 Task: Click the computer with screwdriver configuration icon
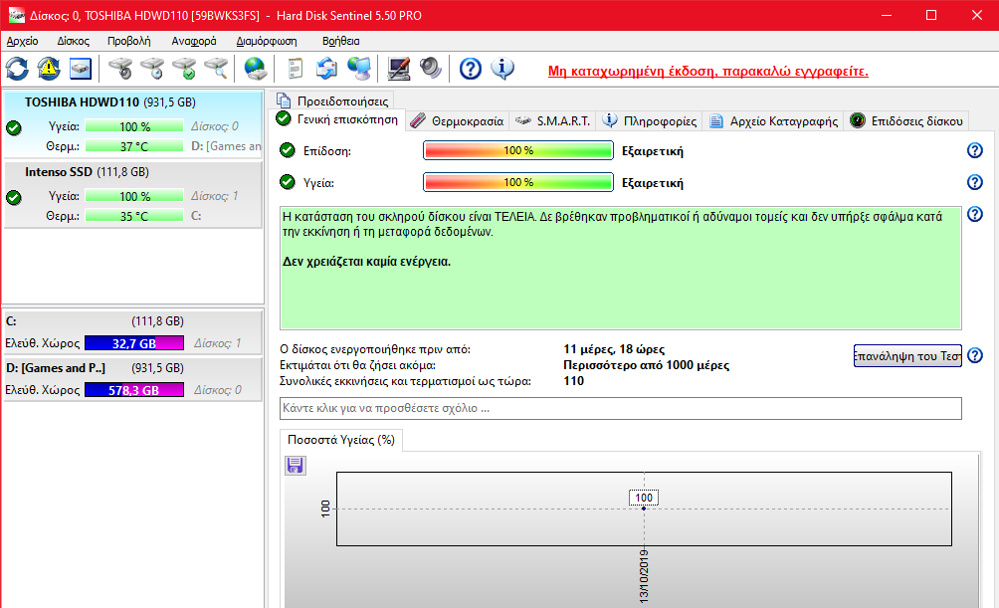click(399, 69)
